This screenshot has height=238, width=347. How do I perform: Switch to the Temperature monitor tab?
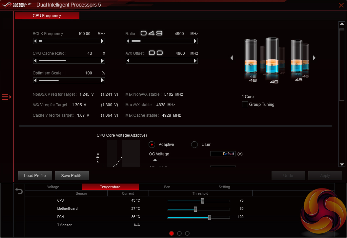coord(110,187)
